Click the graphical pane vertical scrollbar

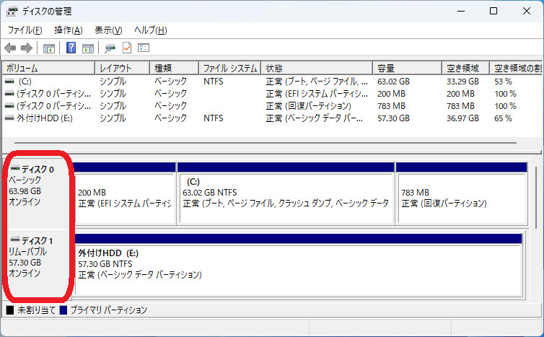(536, 198)
